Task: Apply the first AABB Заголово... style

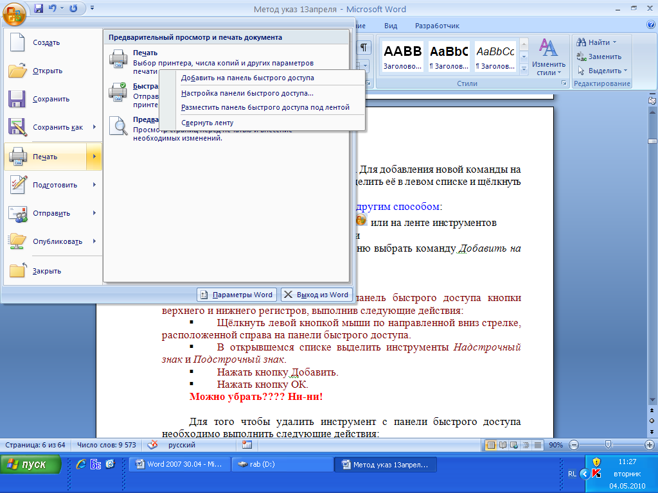Action: [402, 56]
